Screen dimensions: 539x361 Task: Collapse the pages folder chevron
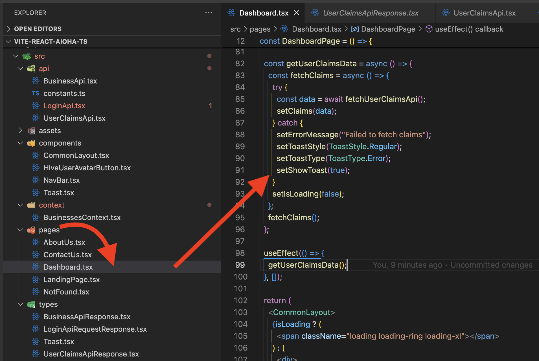pos(20,230)
